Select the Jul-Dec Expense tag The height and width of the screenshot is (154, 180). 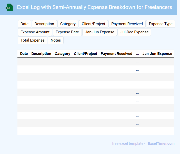pyautogui.click(x=134, y=32)
